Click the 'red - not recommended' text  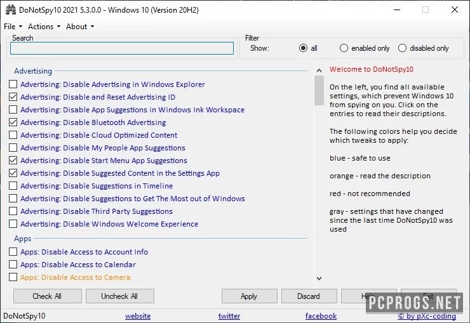click(370, 194)
